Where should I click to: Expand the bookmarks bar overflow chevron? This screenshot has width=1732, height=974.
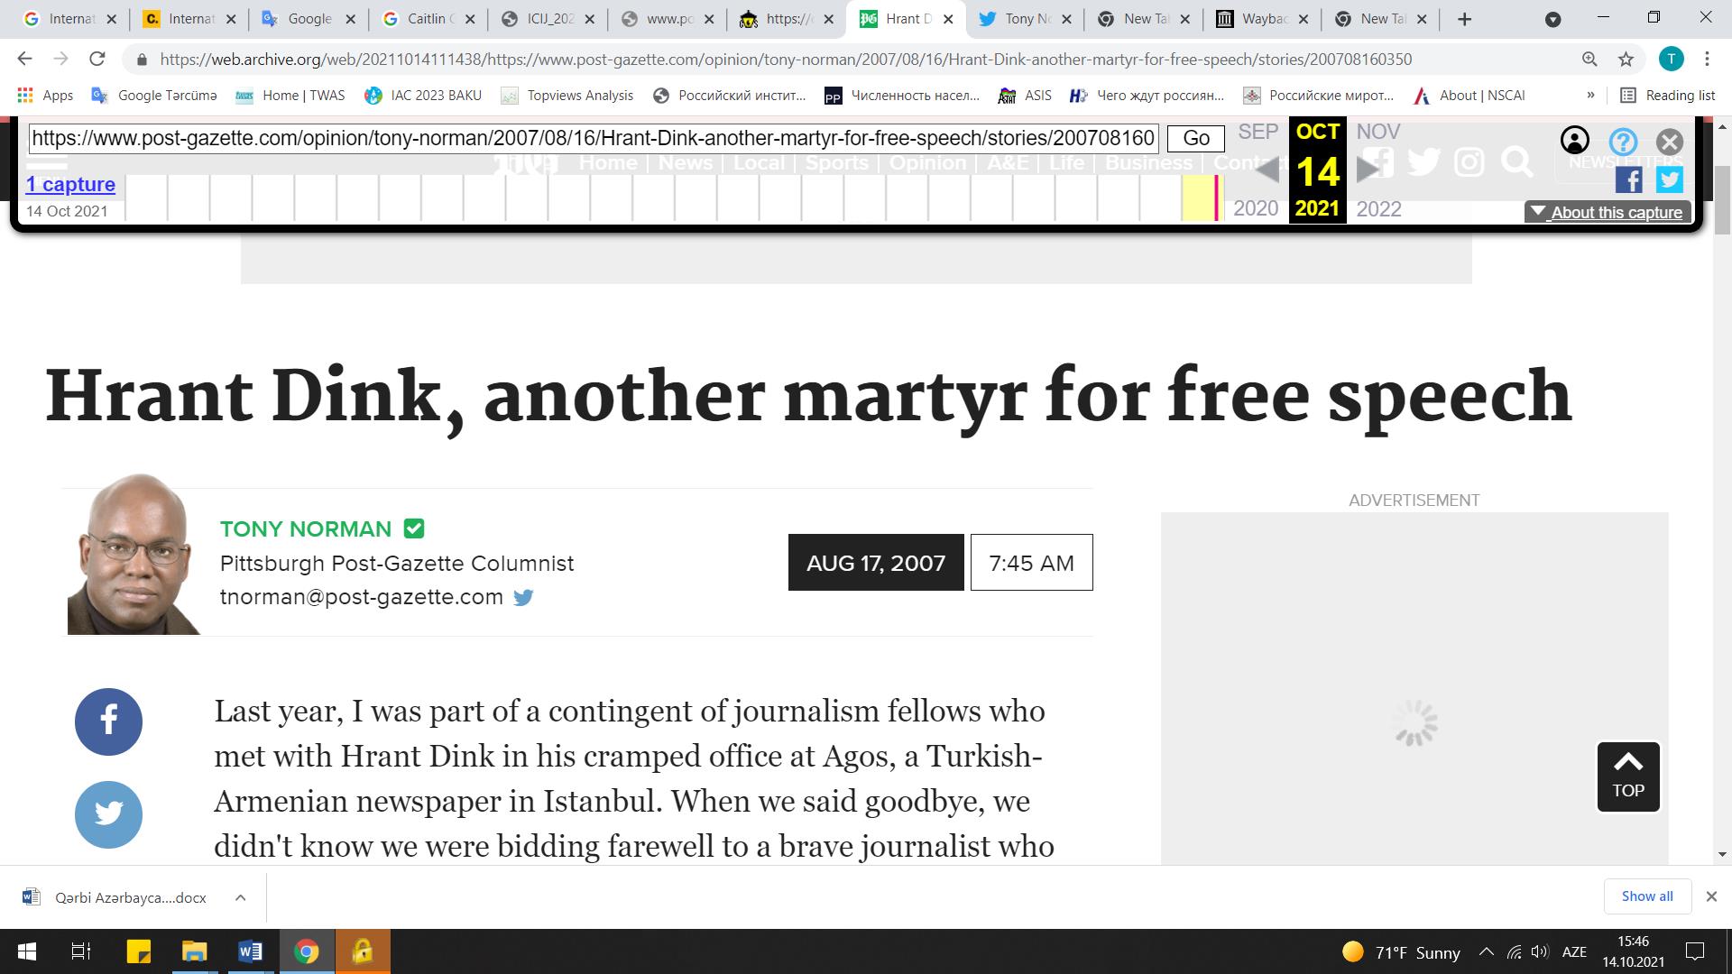(1590, 96)
